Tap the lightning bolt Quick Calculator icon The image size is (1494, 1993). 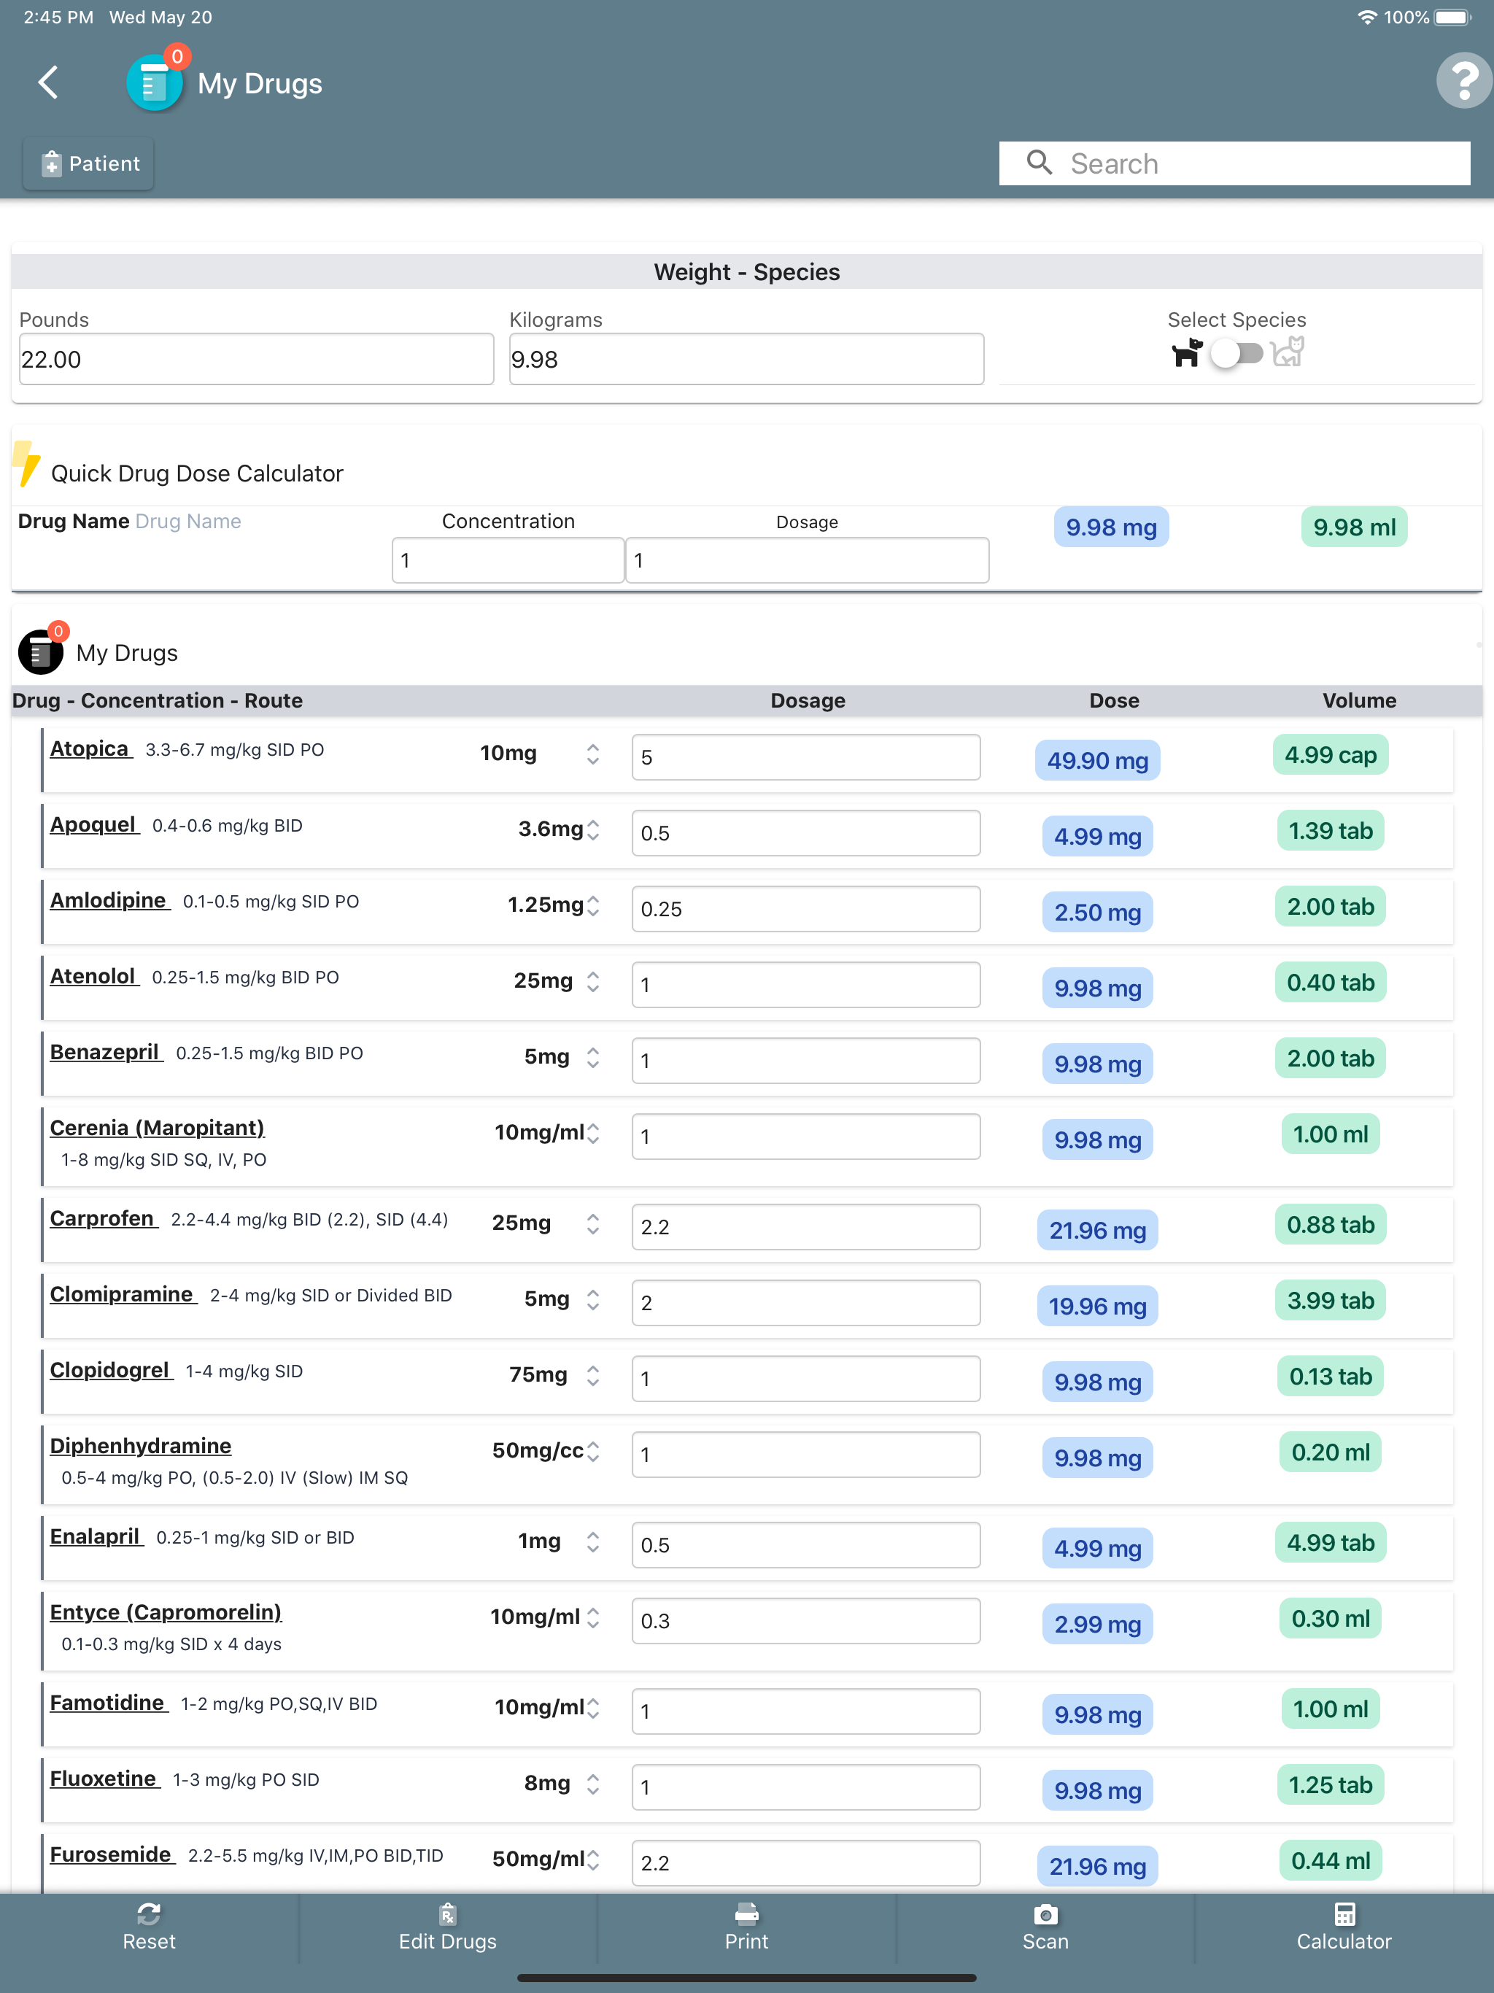click(27, 465)
